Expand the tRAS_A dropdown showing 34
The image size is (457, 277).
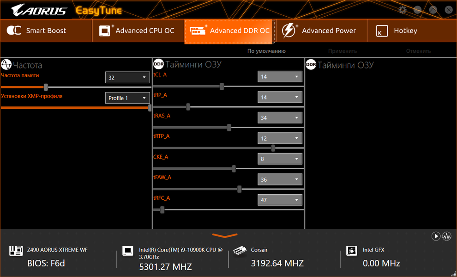point(280,117)
